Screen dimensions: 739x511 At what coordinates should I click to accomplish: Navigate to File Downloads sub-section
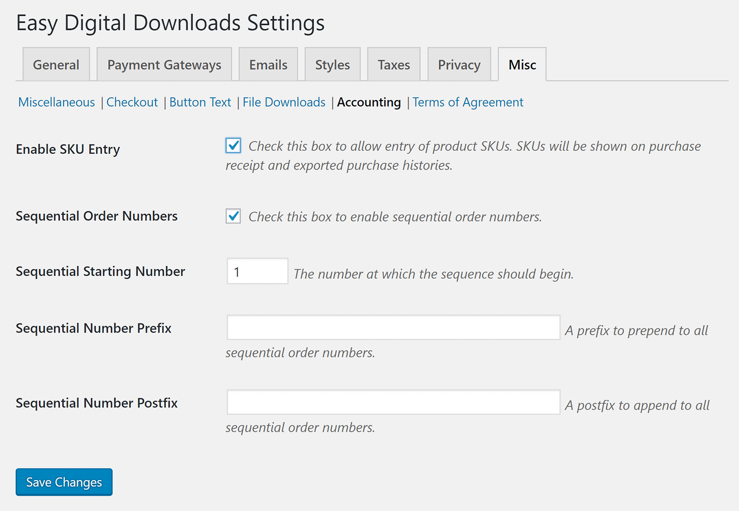pos(284,102)
